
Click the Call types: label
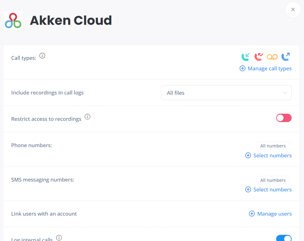(24, 58)
